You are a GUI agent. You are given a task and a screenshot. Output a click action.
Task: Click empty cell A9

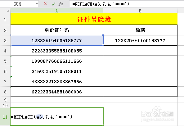point(57,100)
